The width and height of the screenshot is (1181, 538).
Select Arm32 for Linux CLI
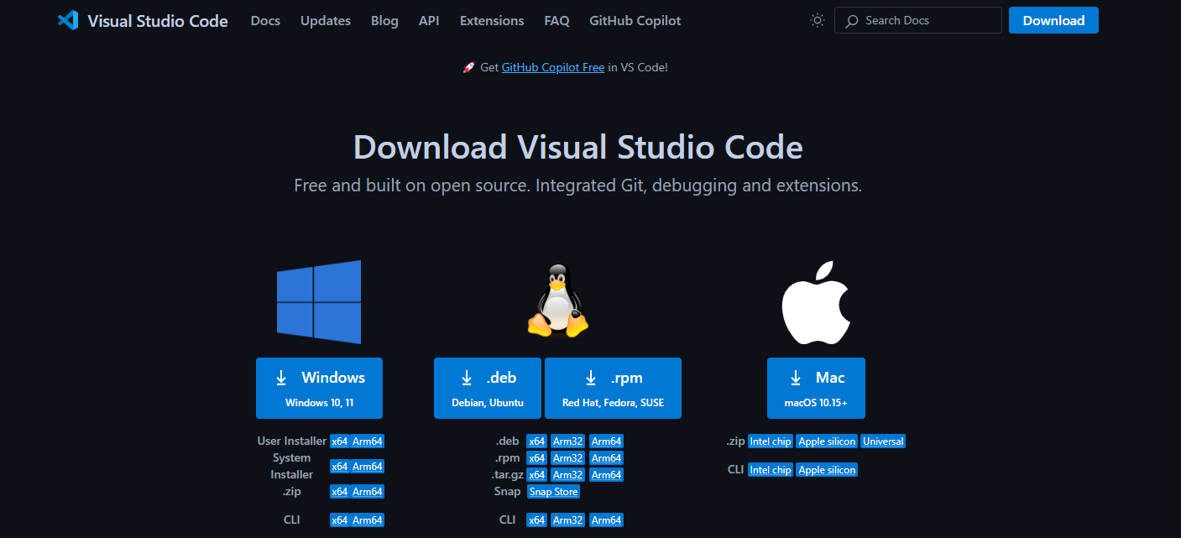point(567,520)
